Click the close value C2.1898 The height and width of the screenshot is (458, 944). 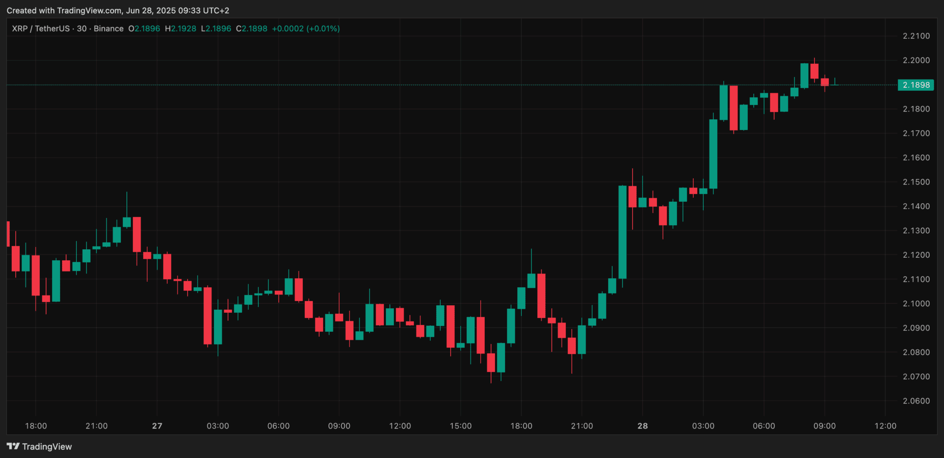(x=252, y=28)
